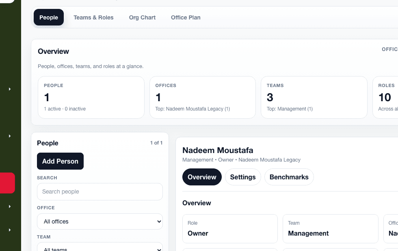Expand the bottommost sidebar arrow

(9, 230)
